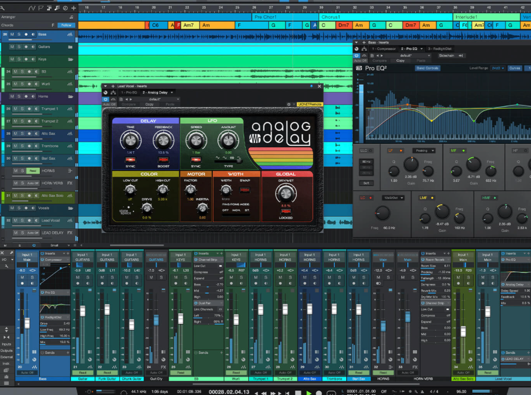Click waveform icon on Bass track

70,34
